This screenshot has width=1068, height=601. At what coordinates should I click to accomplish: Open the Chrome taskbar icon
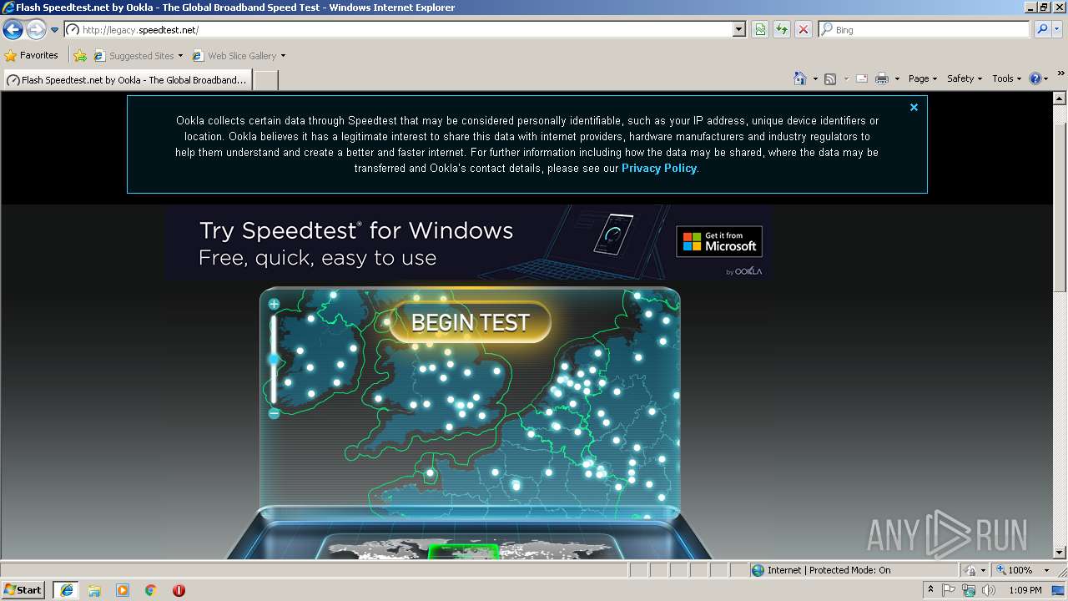point(151,590)
